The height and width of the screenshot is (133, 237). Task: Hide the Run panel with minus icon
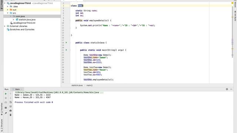pyautogui.click(x=231, y=89)
